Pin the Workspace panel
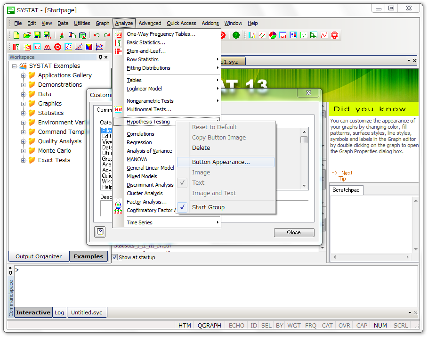This screenshot has height=337, width=428. pyautogui.click(x=100, y=57)
